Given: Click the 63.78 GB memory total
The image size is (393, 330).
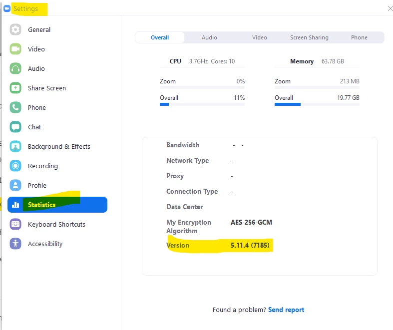Looking at the screenshot, I should (333, 61).
